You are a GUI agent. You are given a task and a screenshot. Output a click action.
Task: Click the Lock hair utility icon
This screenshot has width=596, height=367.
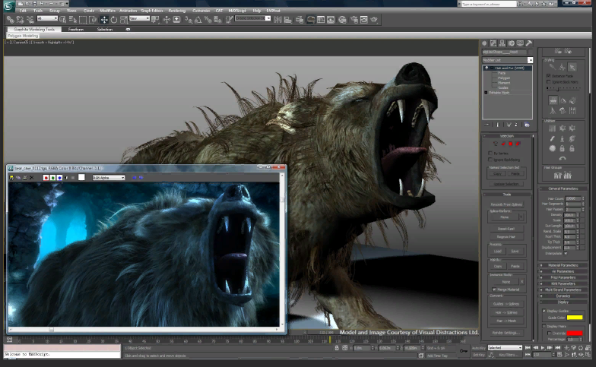click(x=563, y=148)
